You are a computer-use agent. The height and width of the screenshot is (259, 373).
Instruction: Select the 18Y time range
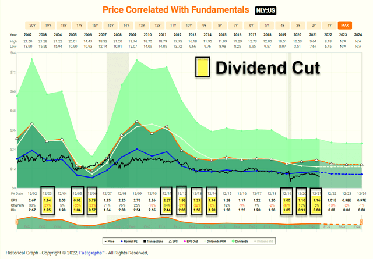[64, 26]
